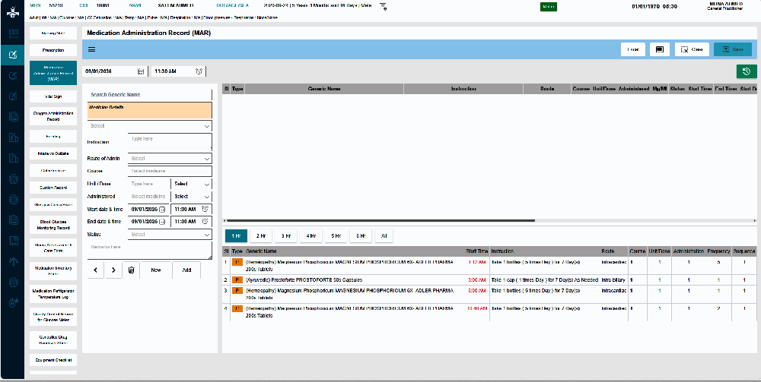Image resolution: width=761 pixels, height=382 pixels.
Task: Click the screen icon button beside Clear
Action: 660,49
